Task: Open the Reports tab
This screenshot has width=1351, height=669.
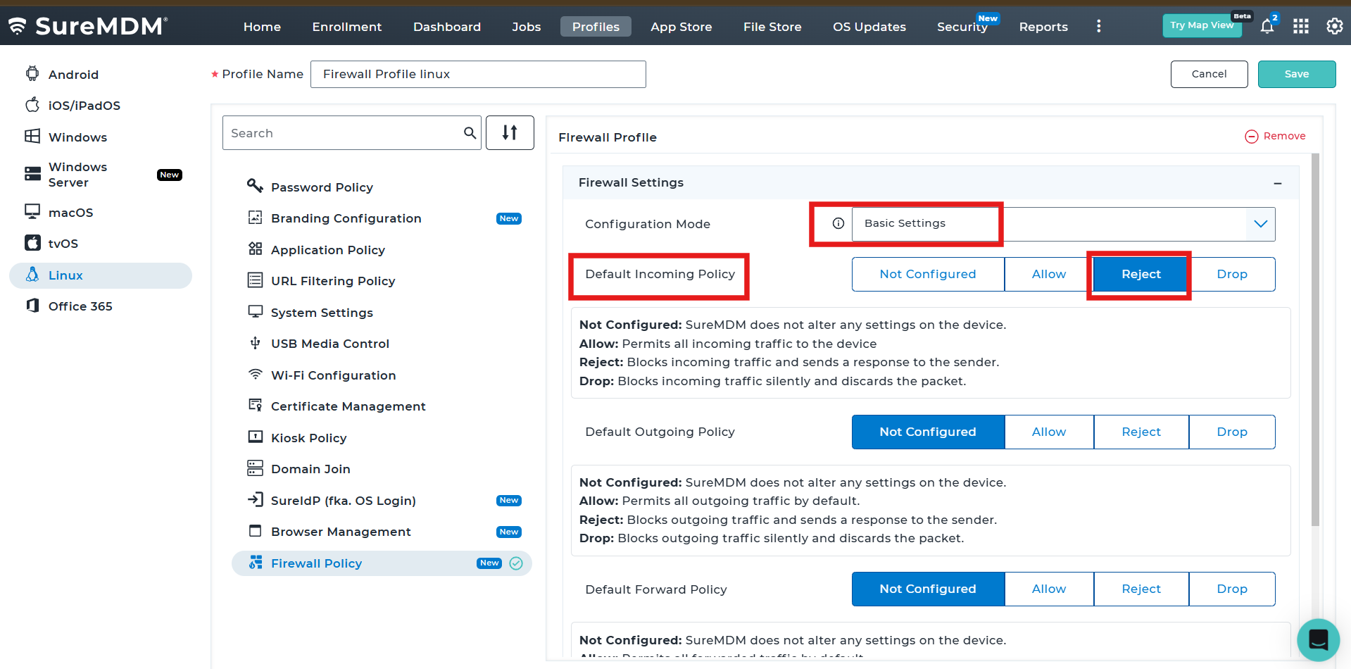Action: coord(1043,27)
